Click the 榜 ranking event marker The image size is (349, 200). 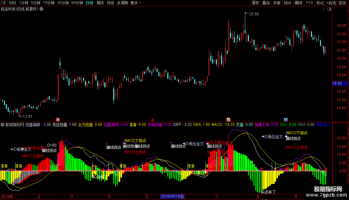[228, 120]
